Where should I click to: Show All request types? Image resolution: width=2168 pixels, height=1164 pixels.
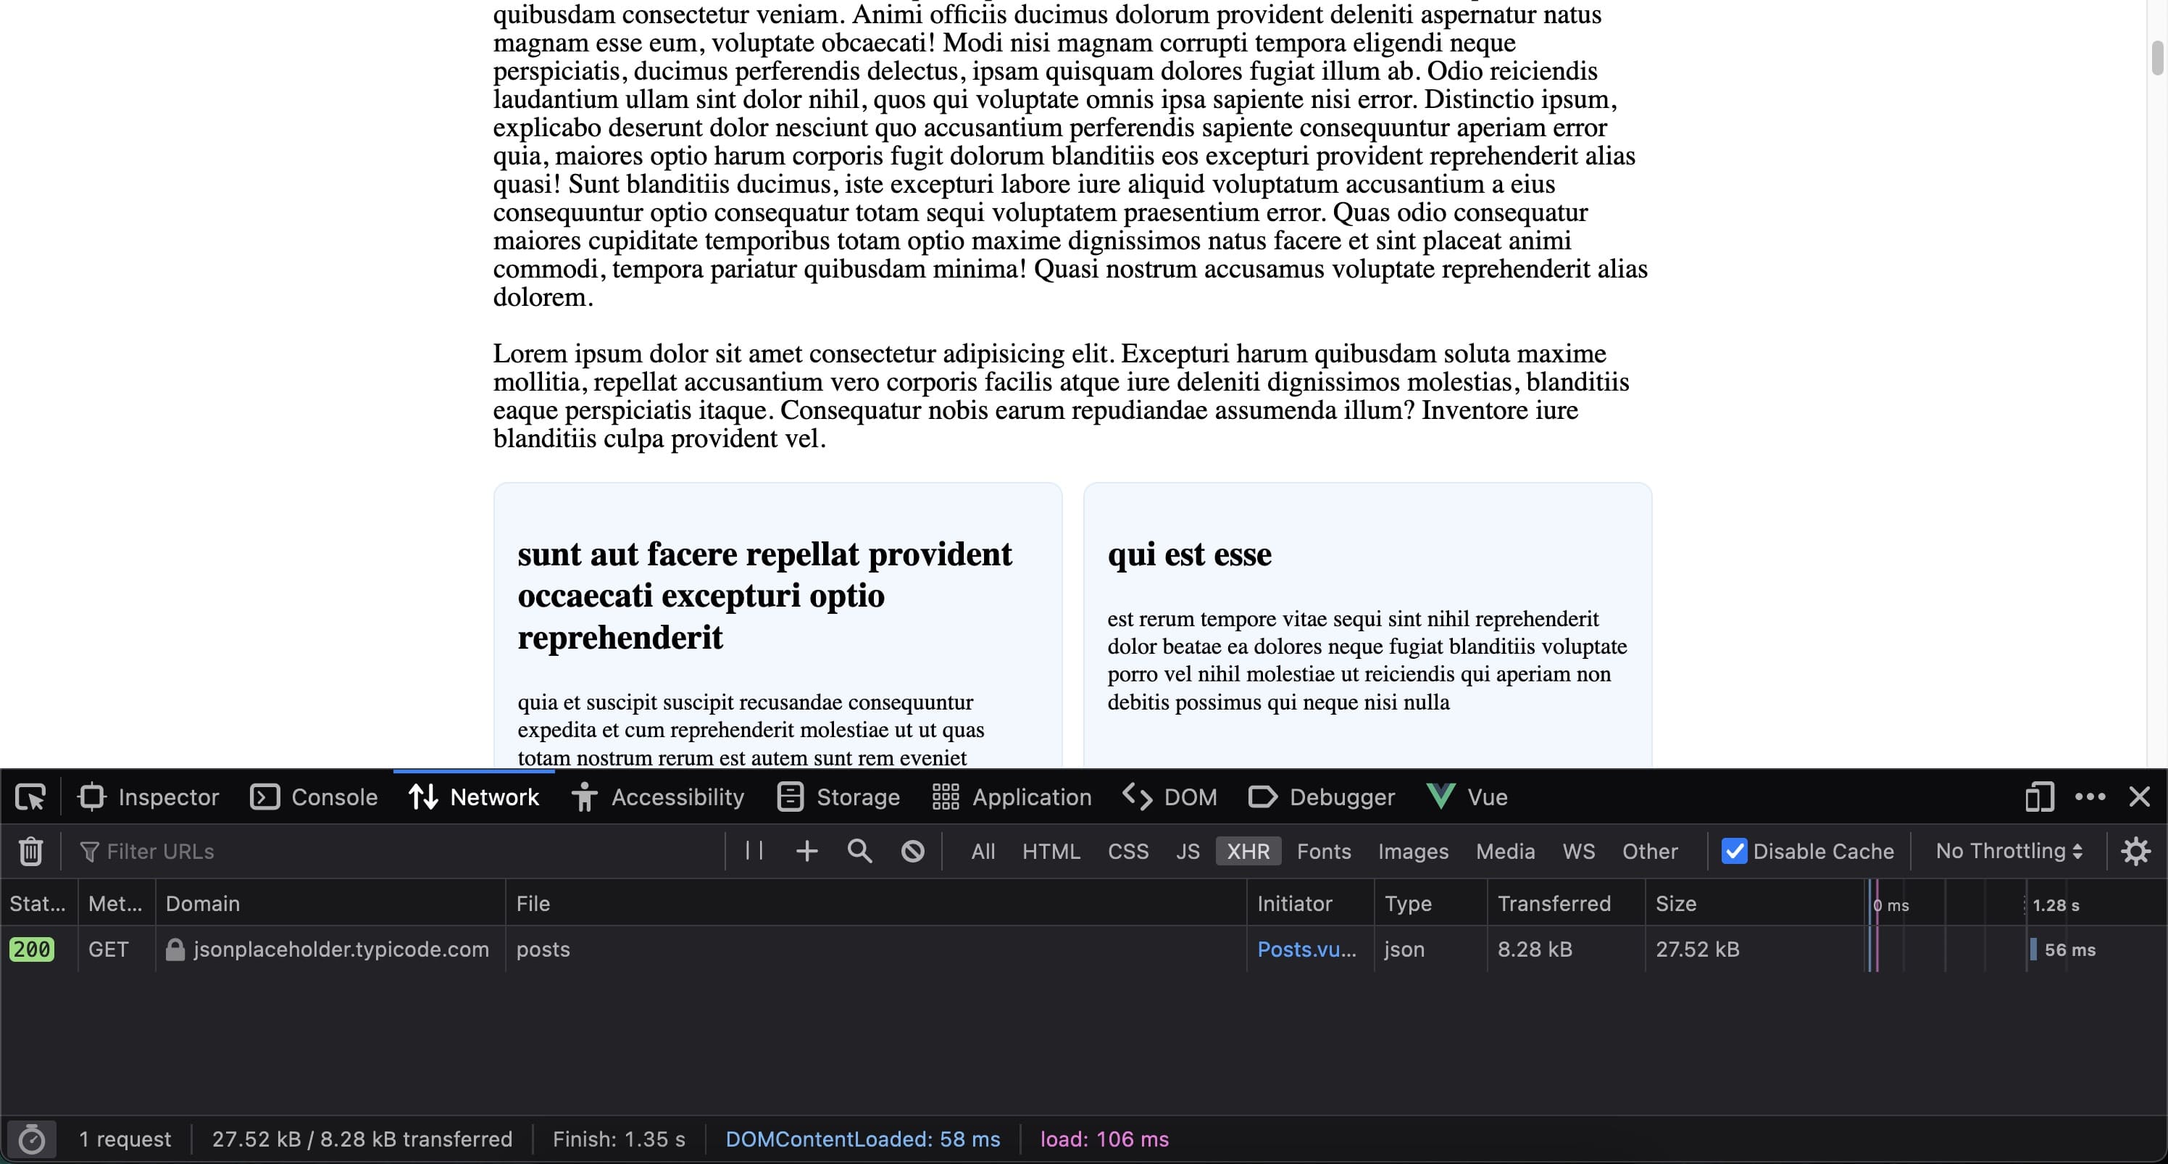(x=982, y=851)
